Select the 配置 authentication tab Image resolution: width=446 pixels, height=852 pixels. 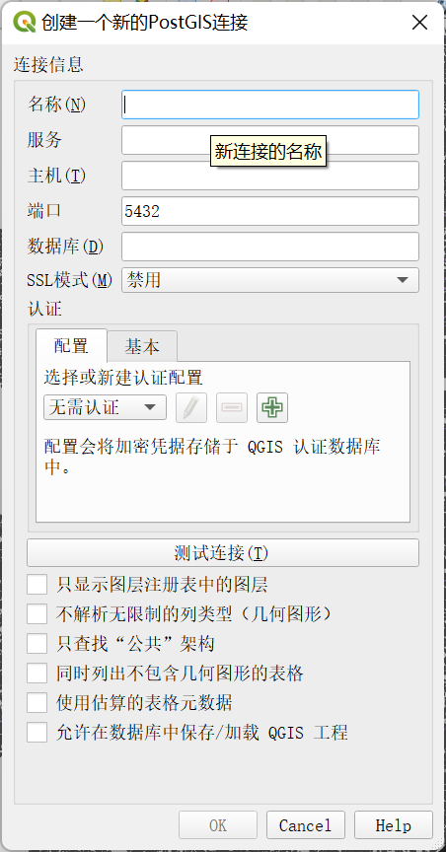click(x=71, y=345)
